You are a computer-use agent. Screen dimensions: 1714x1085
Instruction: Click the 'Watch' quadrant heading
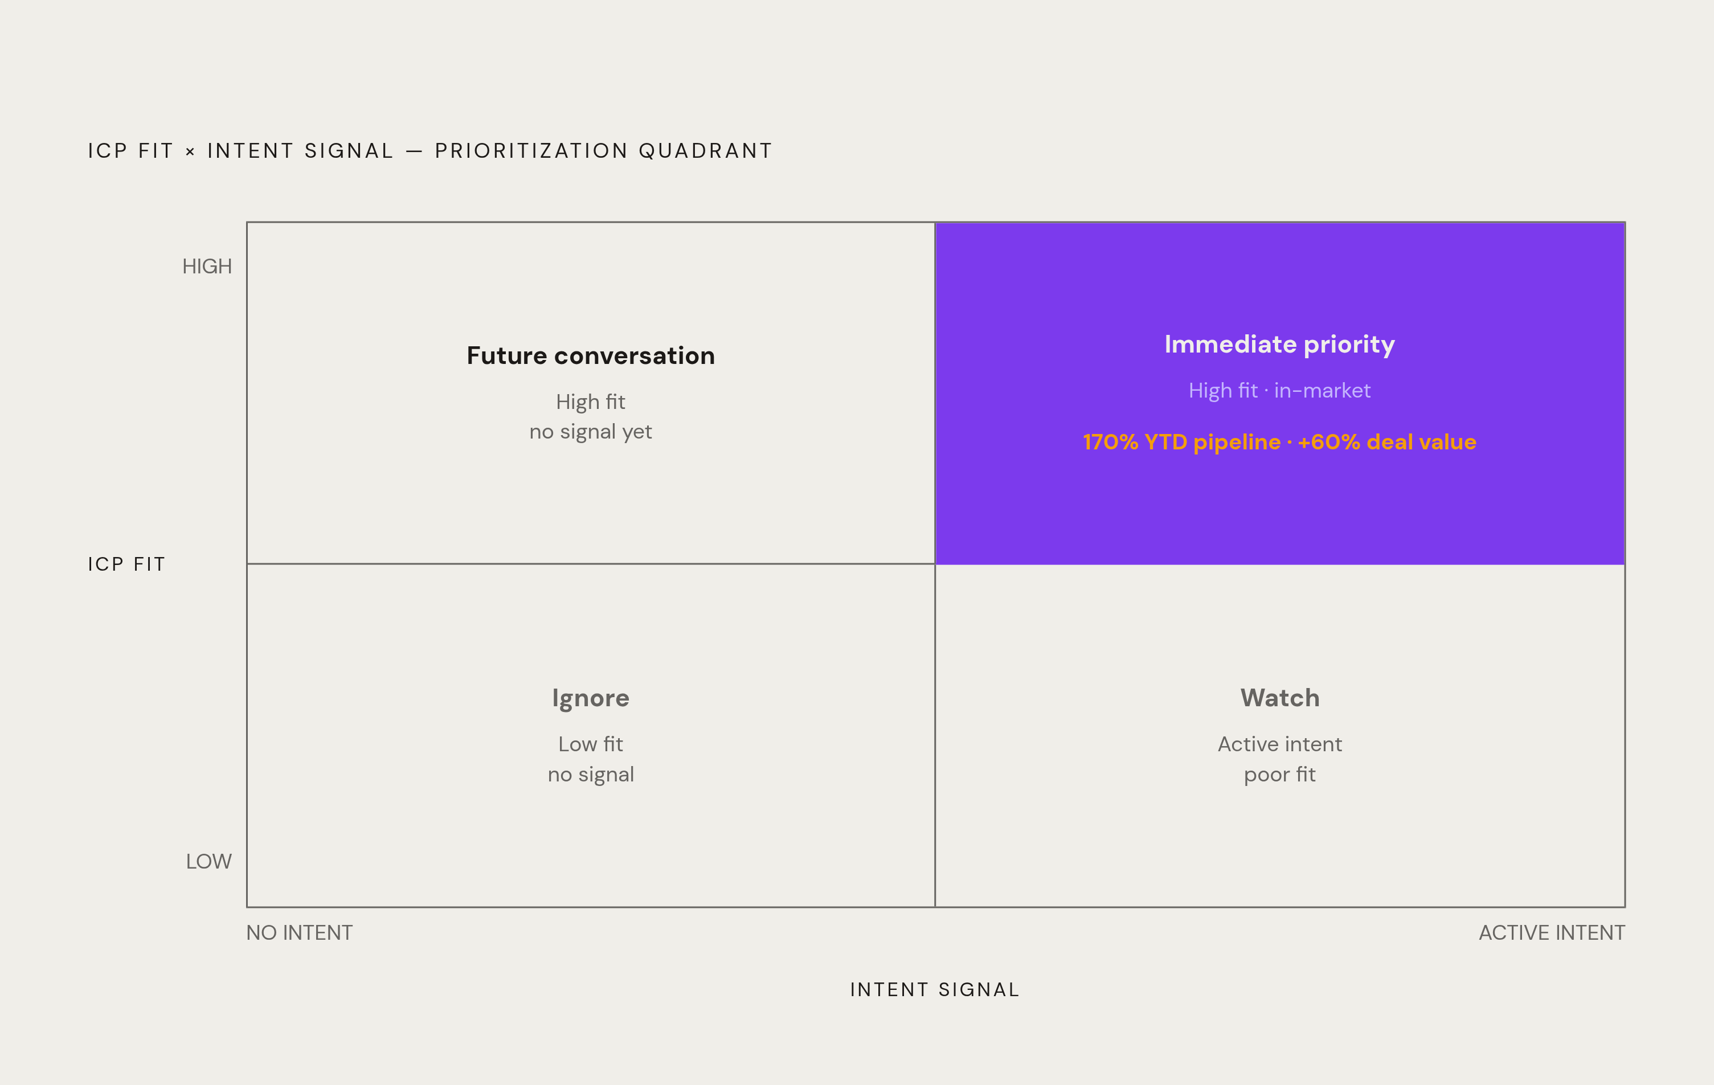tap(1280, 698)
